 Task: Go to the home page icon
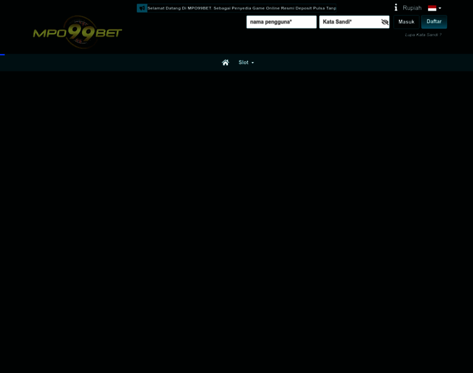[x=225, y=62]
